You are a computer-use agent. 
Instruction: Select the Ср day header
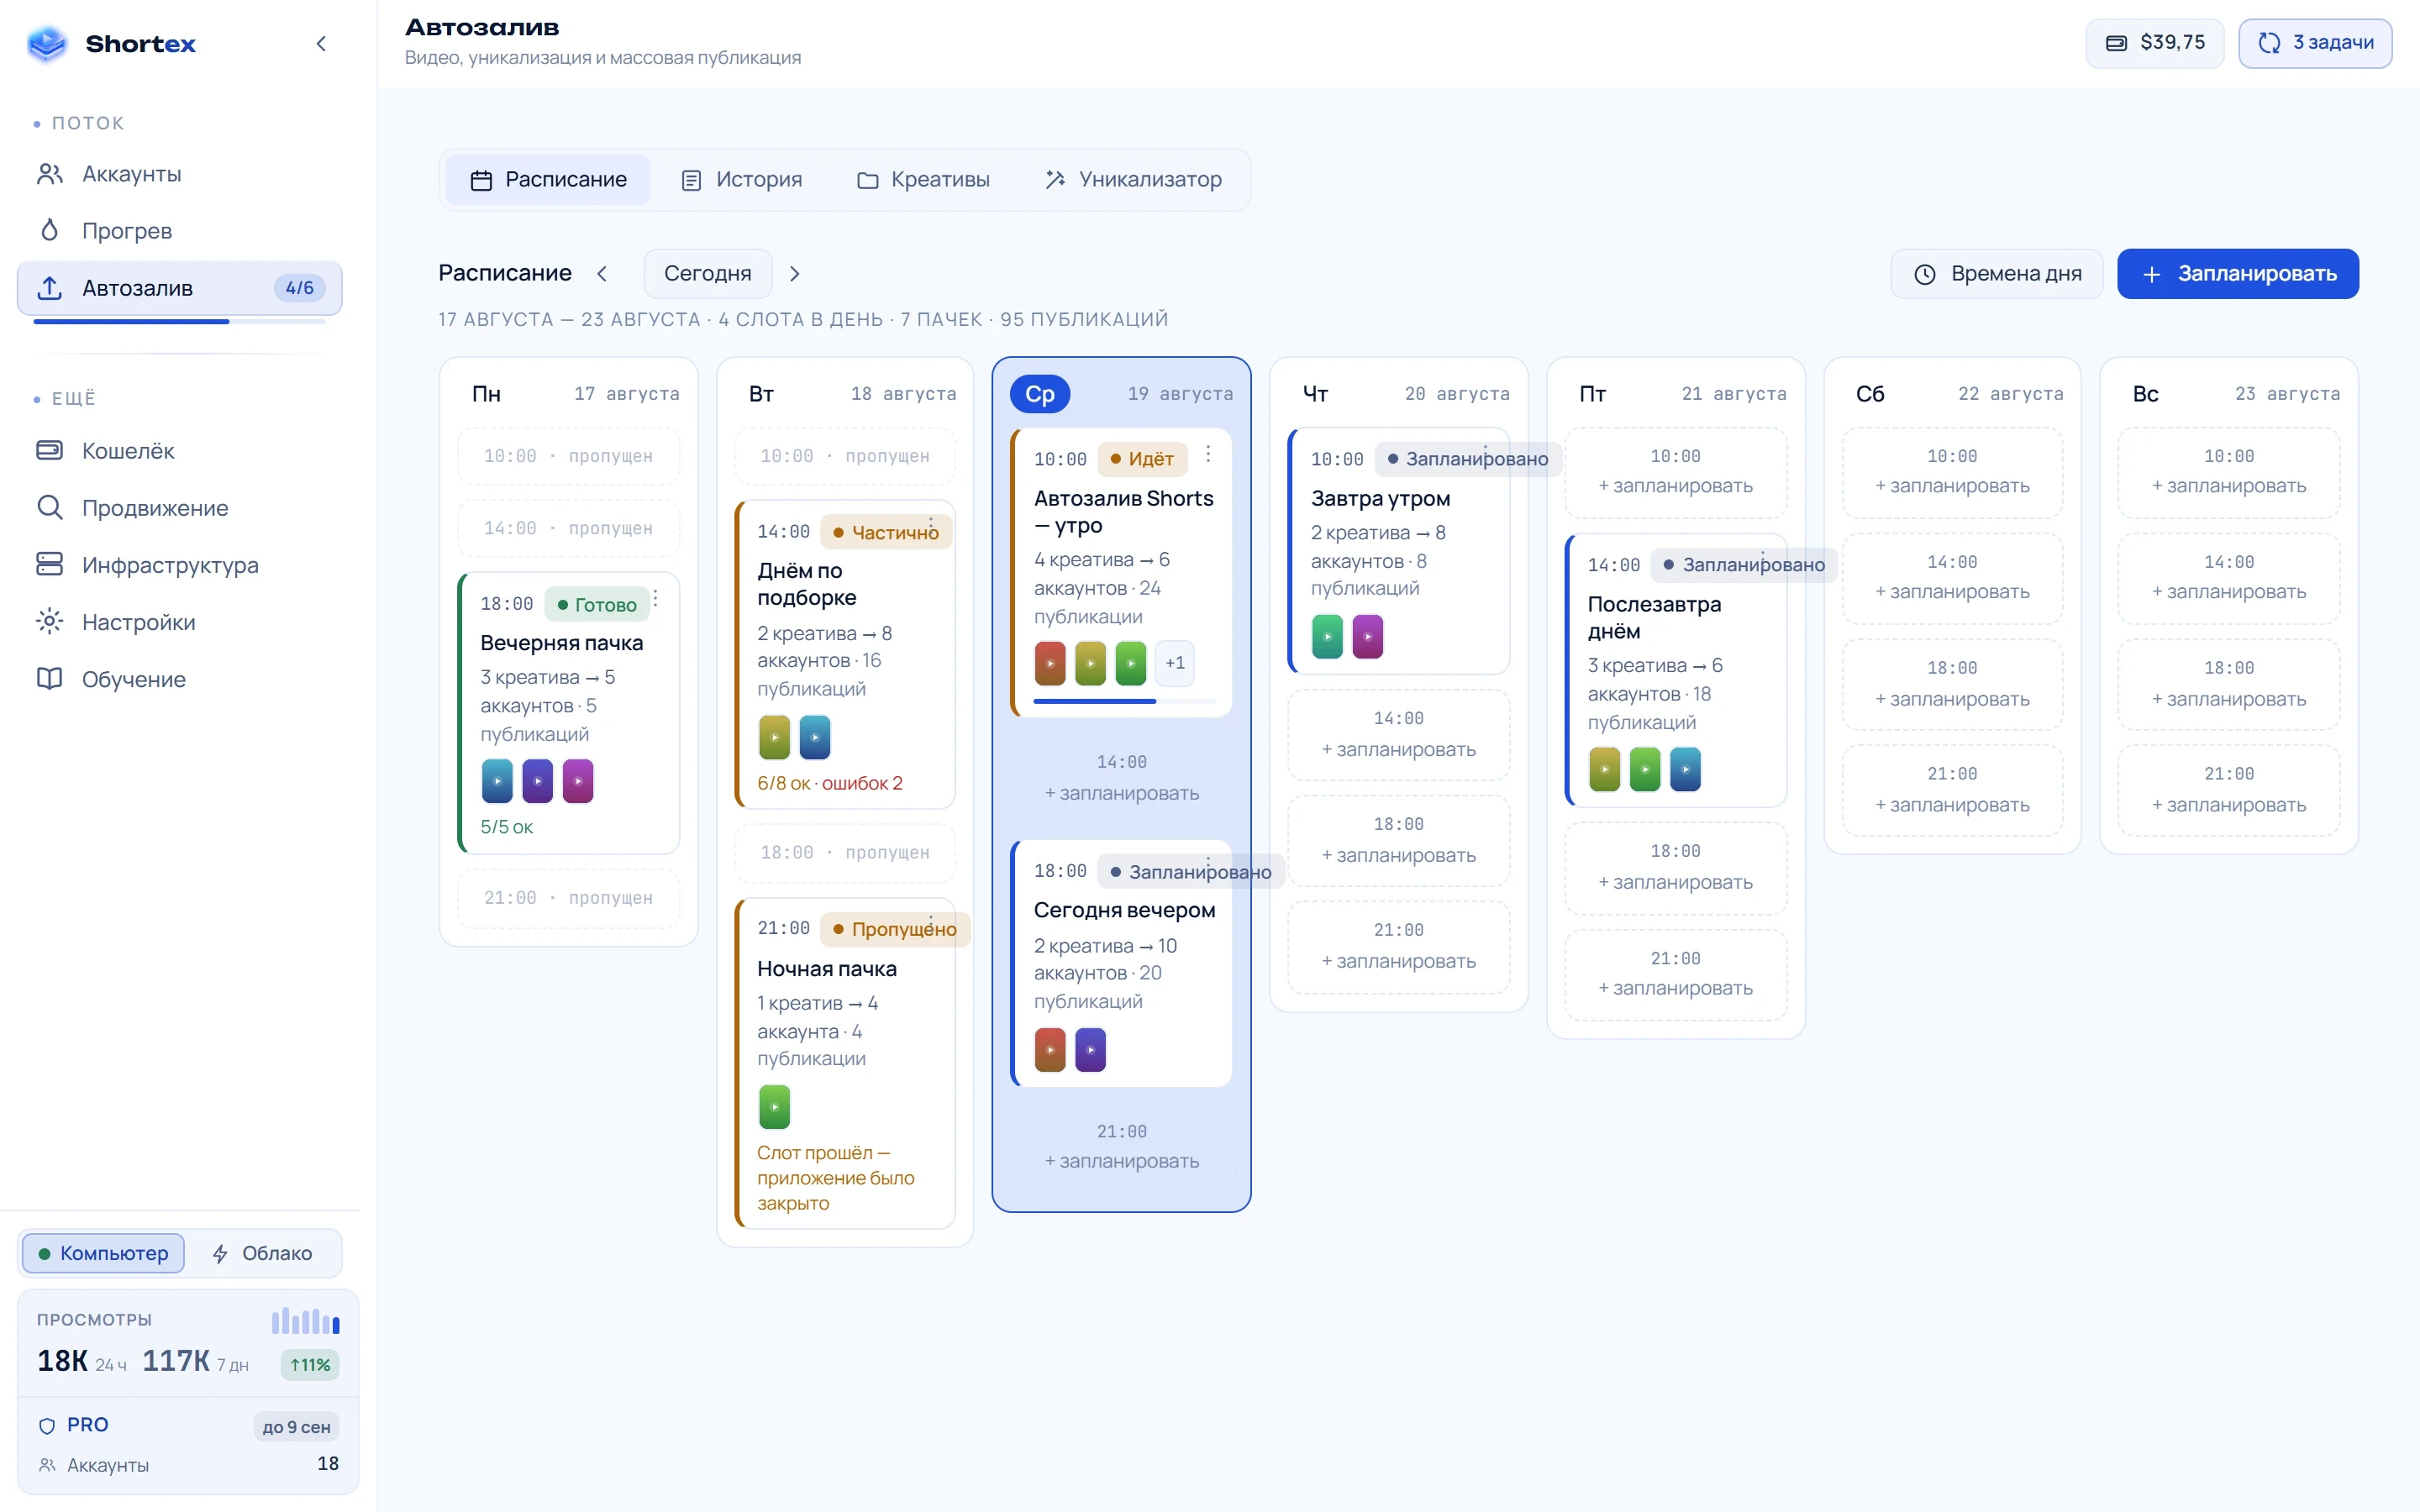coord(1040,394)
